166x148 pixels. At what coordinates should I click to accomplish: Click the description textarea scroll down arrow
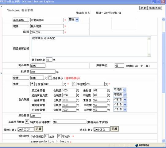(149, 55)
